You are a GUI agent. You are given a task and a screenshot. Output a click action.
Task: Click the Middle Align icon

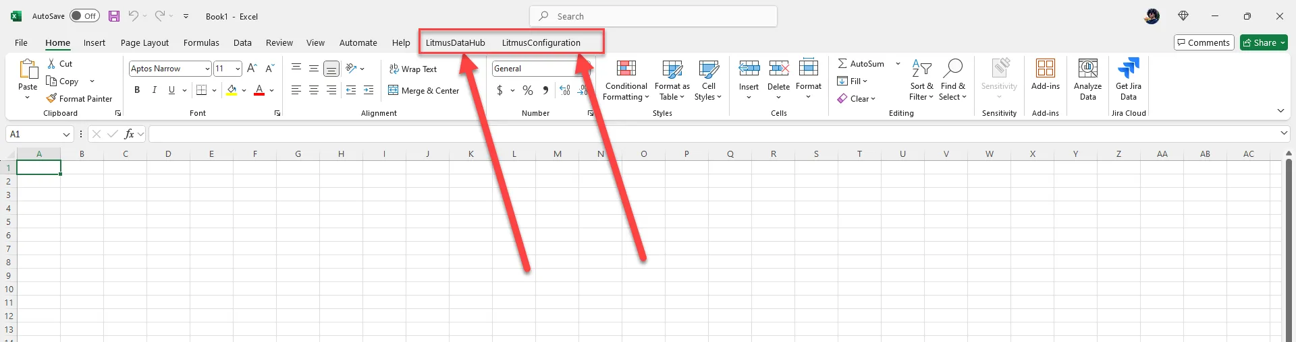(x=314, y=68)
